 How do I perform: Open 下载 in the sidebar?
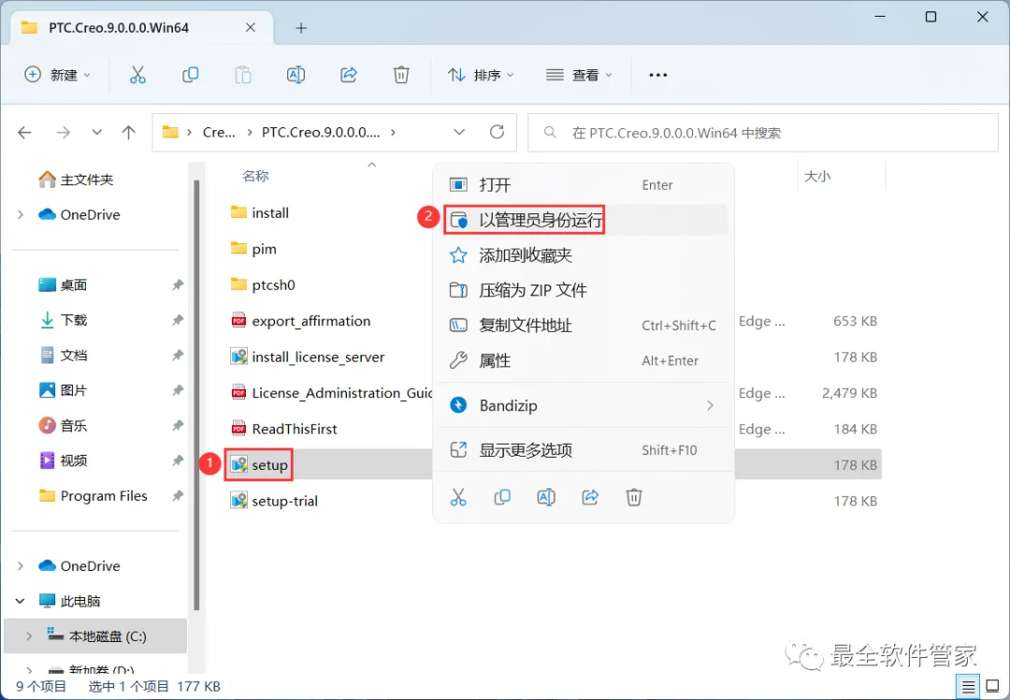[x=63, y=320]
